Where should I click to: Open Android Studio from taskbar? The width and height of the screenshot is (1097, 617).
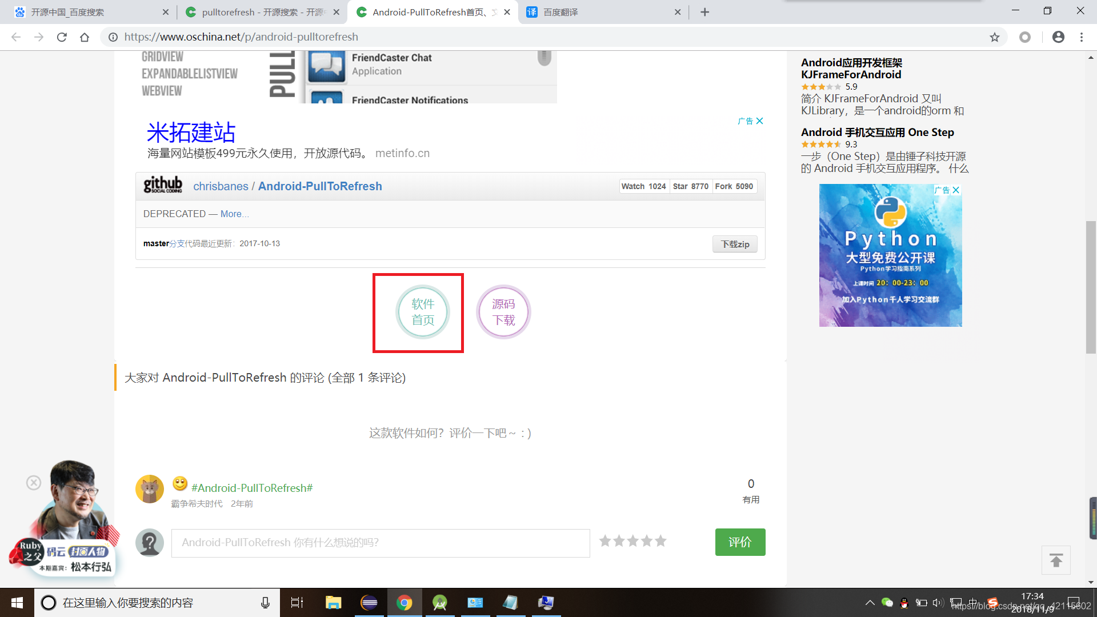point(440,603)
